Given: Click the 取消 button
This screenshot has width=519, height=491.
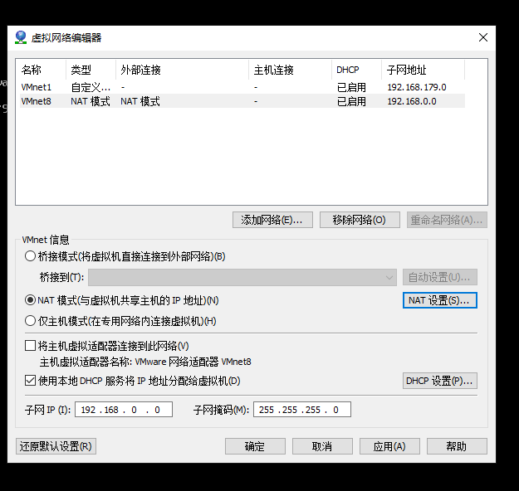Looking at the screenshot, I should point(322,446).
